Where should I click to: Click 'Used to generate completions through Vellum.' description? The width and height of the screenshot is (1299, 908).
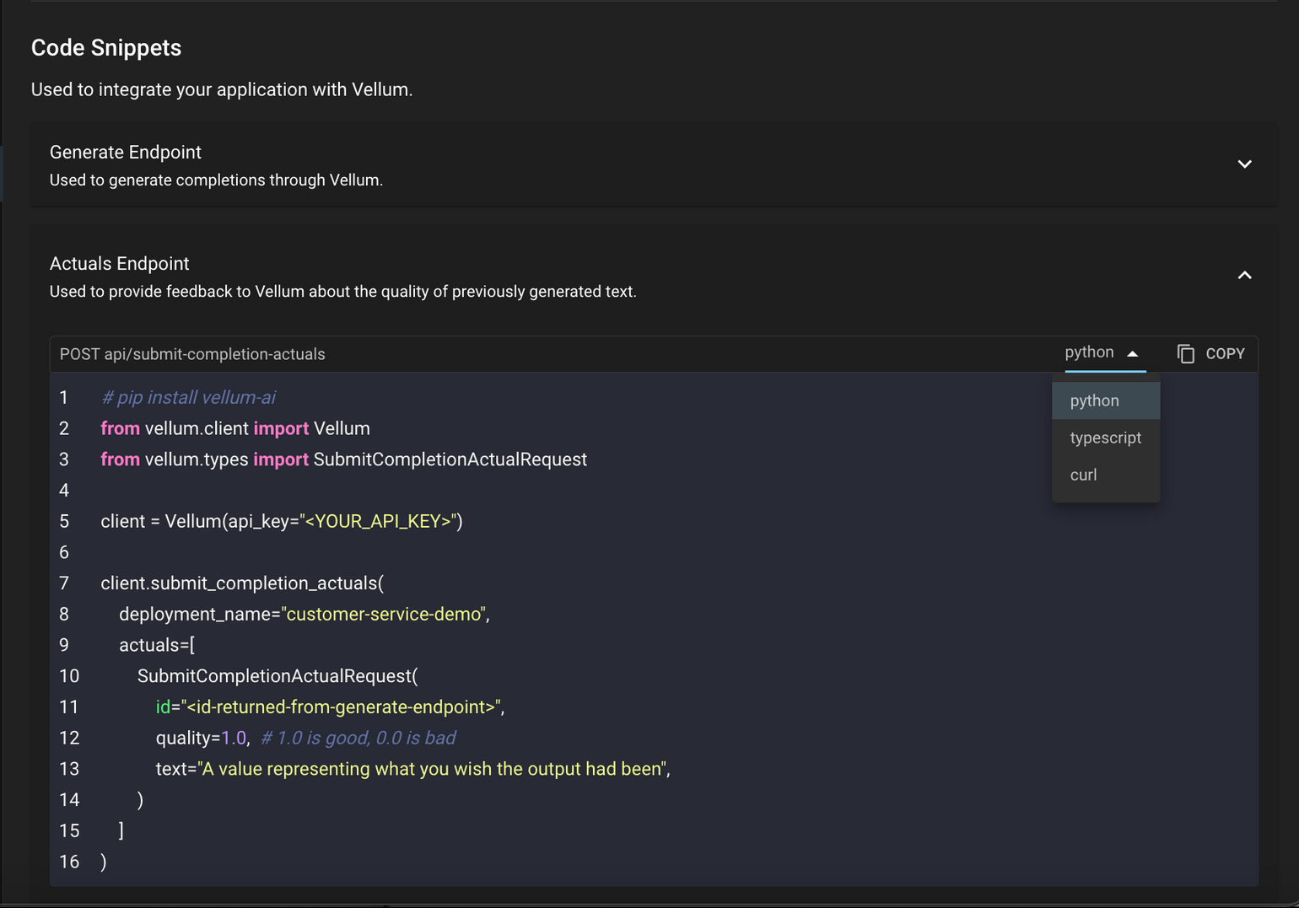pos(216,180)
